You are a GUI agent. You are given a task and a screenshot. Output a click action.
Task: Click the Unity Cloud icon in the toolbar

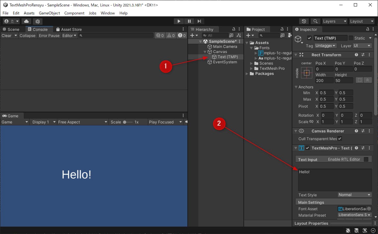26,21
